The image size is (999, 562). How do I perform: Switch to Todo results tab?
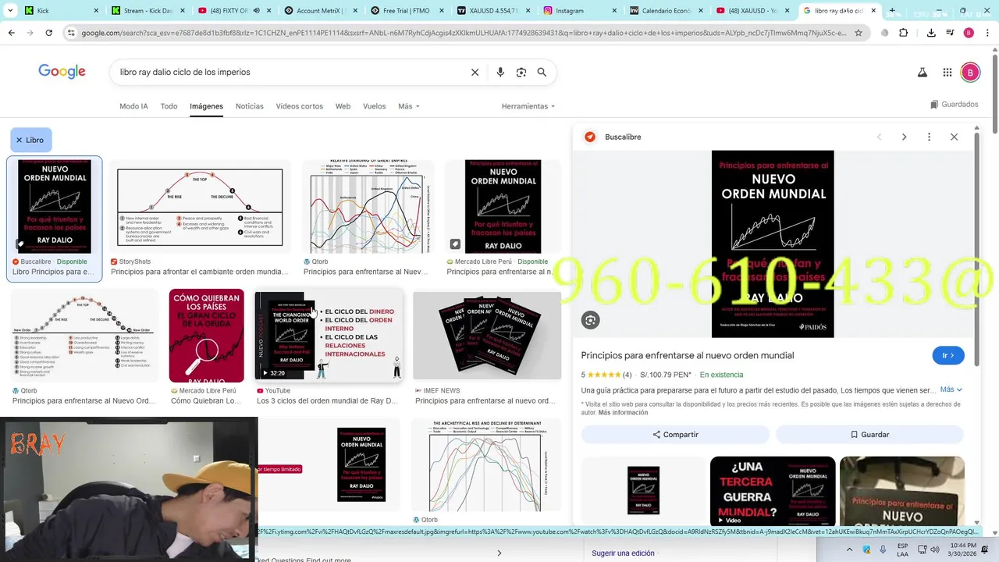coord(169,106)
